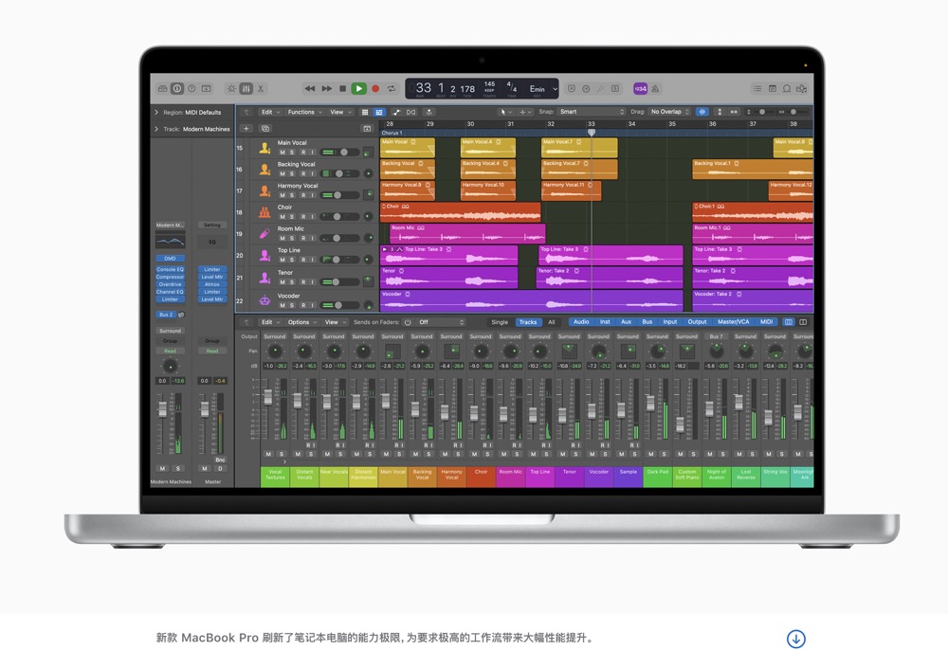Open the Loop Browser icon
The width and height of the screenshot is (948, 650).
tap(787, 89)
